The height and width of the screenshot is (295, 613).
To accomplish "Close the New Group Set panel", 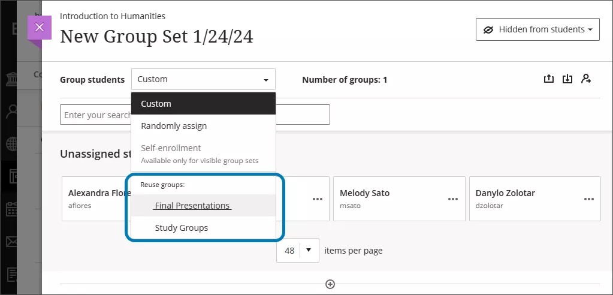I will (40, 28).
